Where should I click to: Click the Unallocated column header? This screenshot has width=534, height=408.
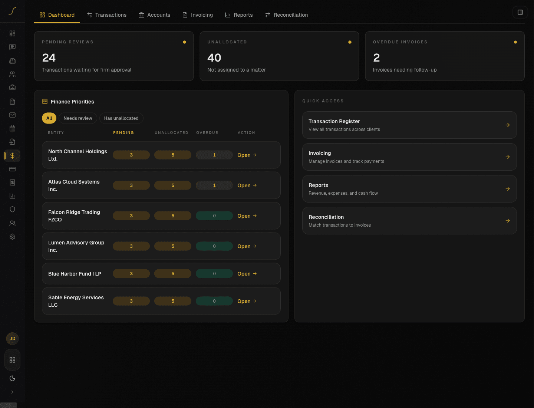click(171, 133)
